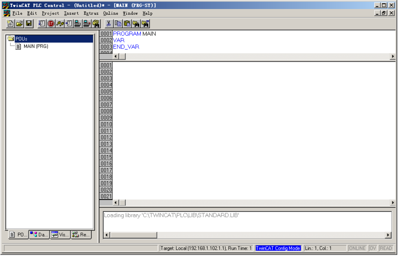Click the message window horizontal scroll thumb
398x256 pixels.
(133, 235)
